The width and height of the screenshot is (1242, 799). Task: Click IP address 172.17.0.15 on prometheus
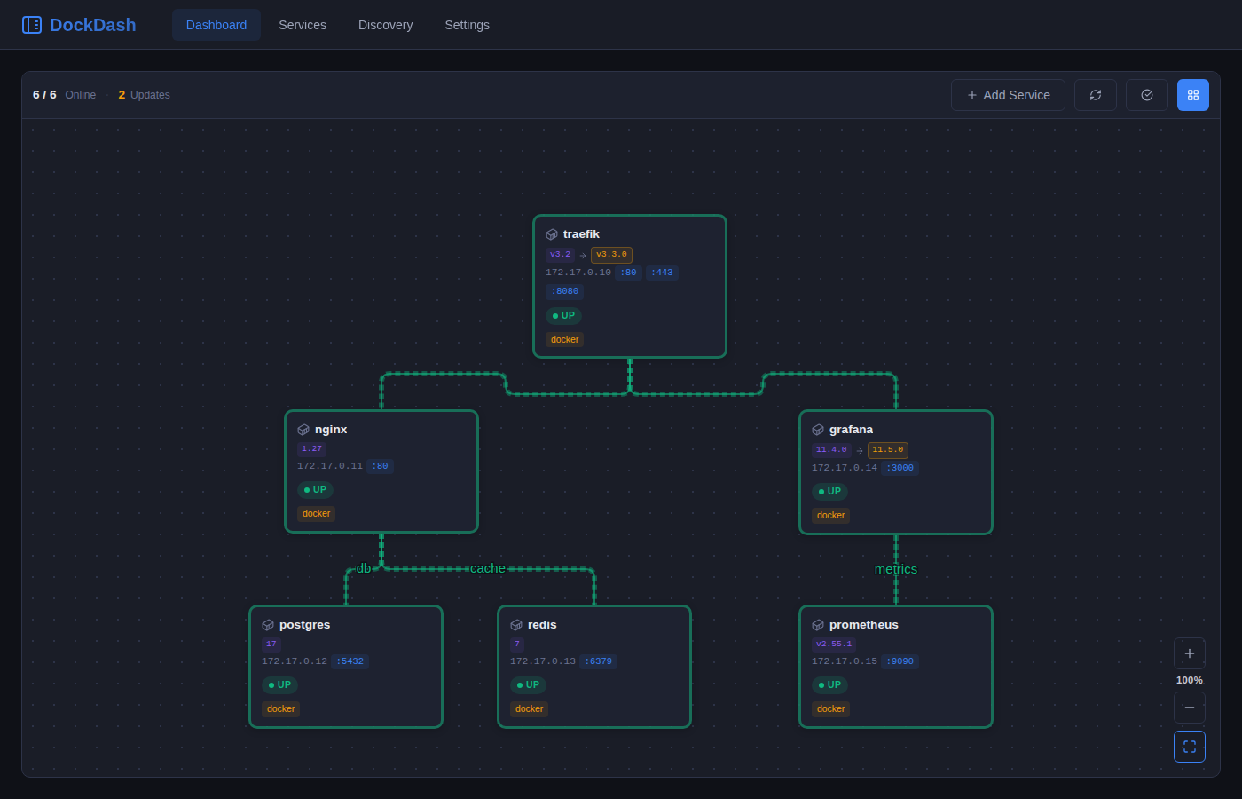[845, 661]
